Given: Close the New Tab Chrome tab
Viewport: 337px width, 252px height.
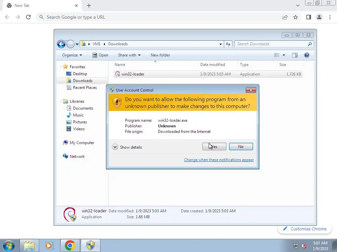Looking at the screenshot, I should tap(76, 6).
